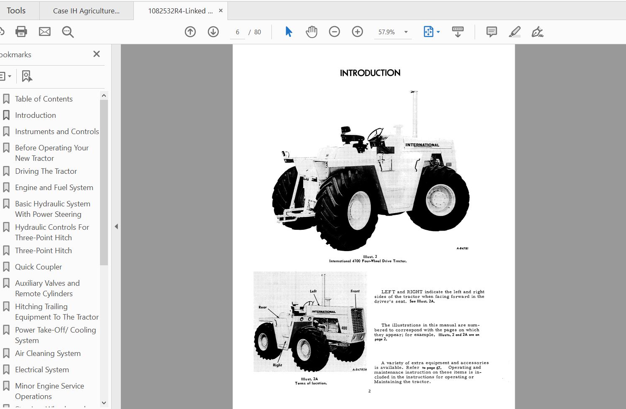Close the 1082532R4-Linked tab
Viewport: 626px width, 409px height.
pyautogui.click(x=221, y=10)
